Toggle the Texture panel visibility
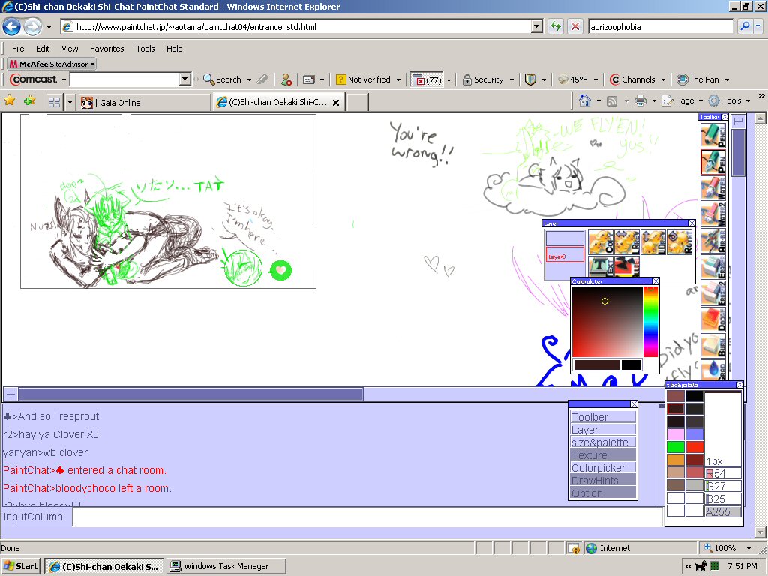Viewport: 768px width, 576px height. [604, 455]
